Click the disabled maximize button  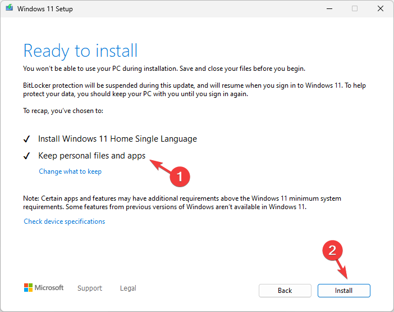[355, 9]
